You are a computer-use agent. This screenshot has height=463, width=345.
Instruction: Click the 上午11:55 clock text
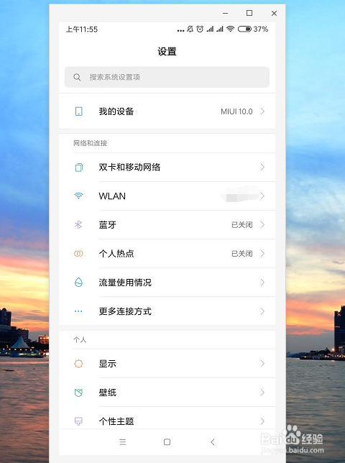click(82, 29)
